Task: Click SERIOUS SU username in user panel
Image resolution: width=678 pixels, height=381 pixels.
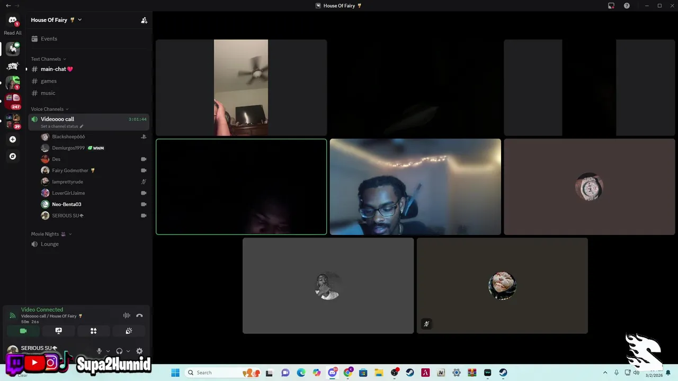Action: [x=39, y=348]
